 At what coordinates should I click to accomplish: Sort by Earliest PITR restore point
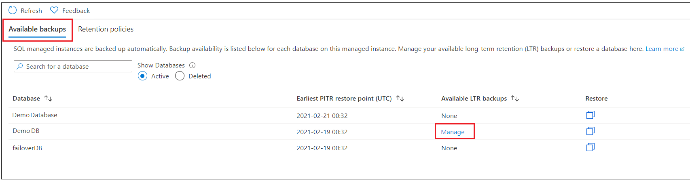(x=400, y=99)
